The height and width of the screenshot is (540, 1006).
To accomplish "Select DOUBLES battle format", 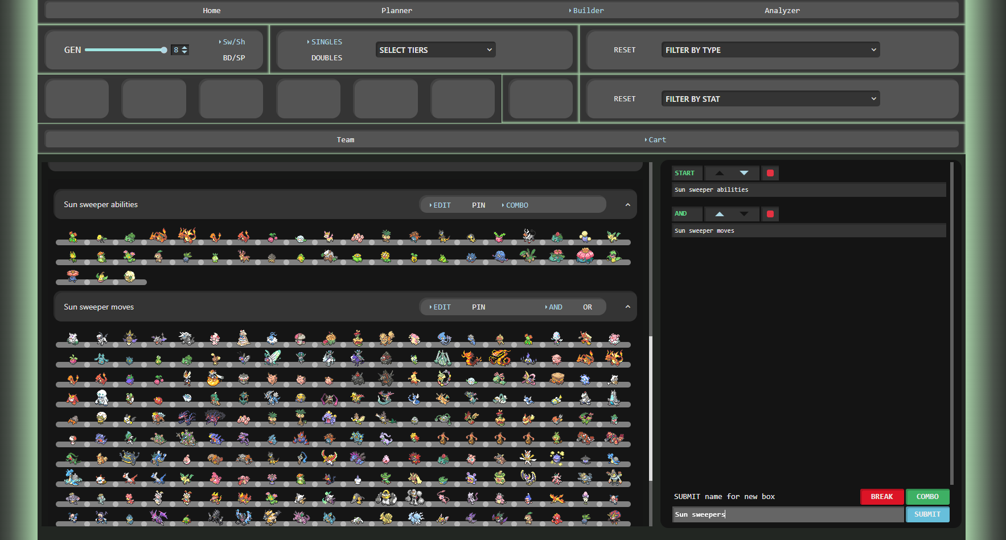I will (x=327, y=58).
